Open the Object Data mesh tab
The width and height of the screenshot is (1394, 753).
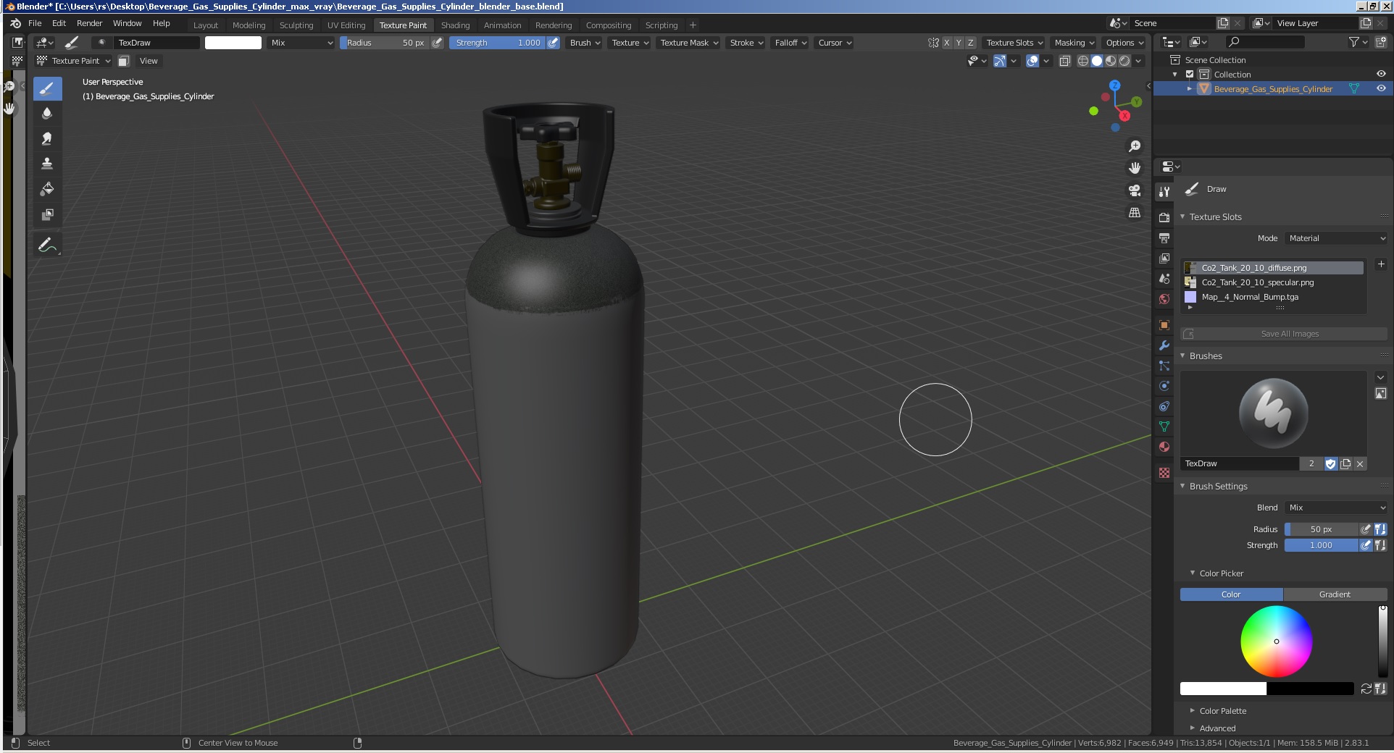pos(1164,426)
